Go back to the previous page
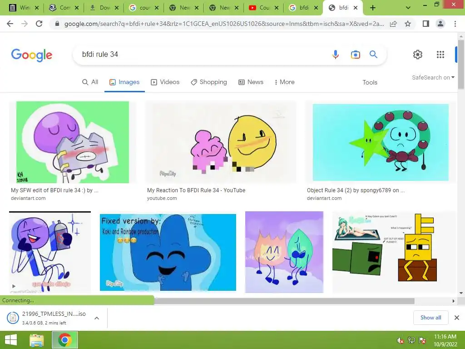The width and height of the screenshot is (465, 349). pos(10,24)
